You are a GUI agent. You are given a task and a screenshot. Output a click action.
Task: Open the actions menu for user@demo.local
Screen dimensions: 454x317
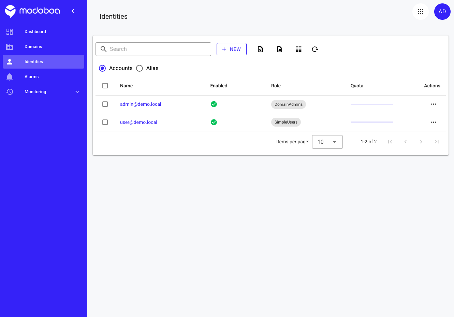point(434,122)
